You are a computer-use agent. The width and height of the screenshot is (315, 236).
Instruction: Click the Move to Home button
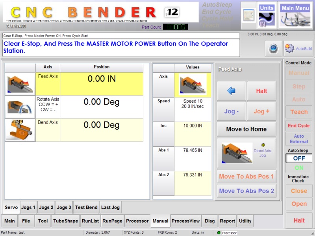(246, 129)
